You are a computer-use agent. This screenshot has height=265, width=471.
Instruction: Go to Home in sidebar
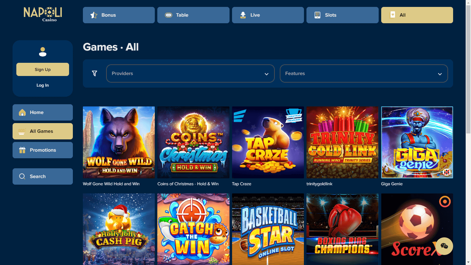(x=43, y=112)
